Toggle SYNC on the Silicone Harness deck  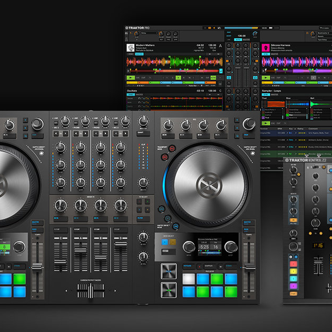click(x=266, y=54)
